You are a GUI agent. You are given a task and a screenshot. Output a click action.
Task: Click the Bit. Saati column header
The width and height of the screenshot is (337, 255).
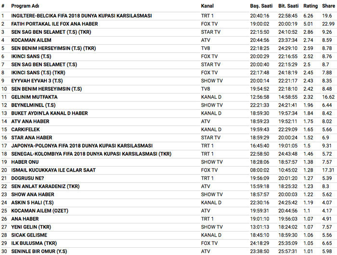coord(289,6)
